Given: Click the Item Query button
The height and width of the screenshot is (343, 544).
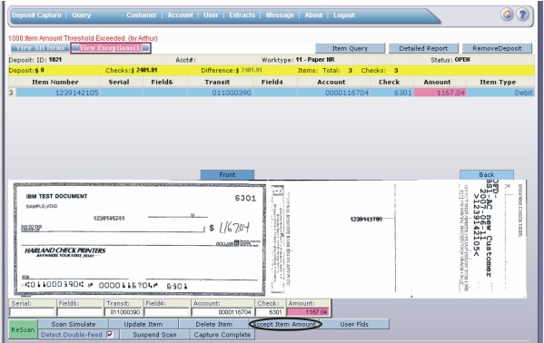Looking at the screenshot, I should click(350, 48).
